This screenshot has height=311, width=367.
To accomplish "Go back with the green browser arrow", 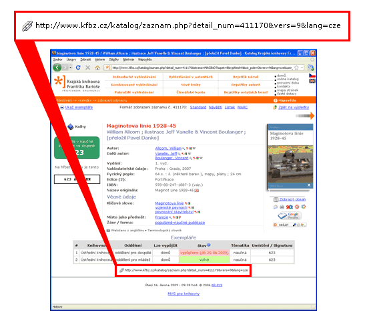I will pyautogui.click(x=57, y=68).
